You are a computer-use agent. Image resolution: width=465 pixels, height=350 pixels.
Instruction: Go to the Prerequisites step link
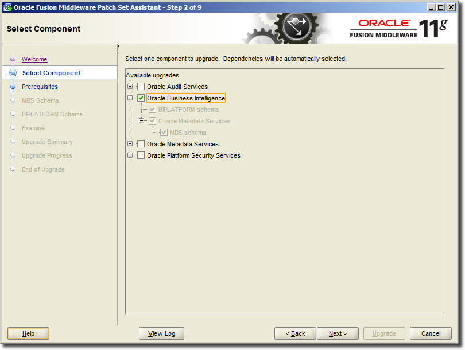(x=40, y=87)
